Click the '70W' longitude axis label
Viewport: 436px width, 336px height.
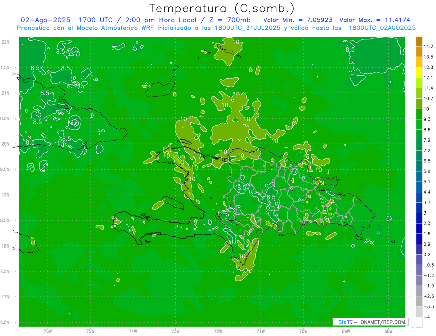pos(303,331)
